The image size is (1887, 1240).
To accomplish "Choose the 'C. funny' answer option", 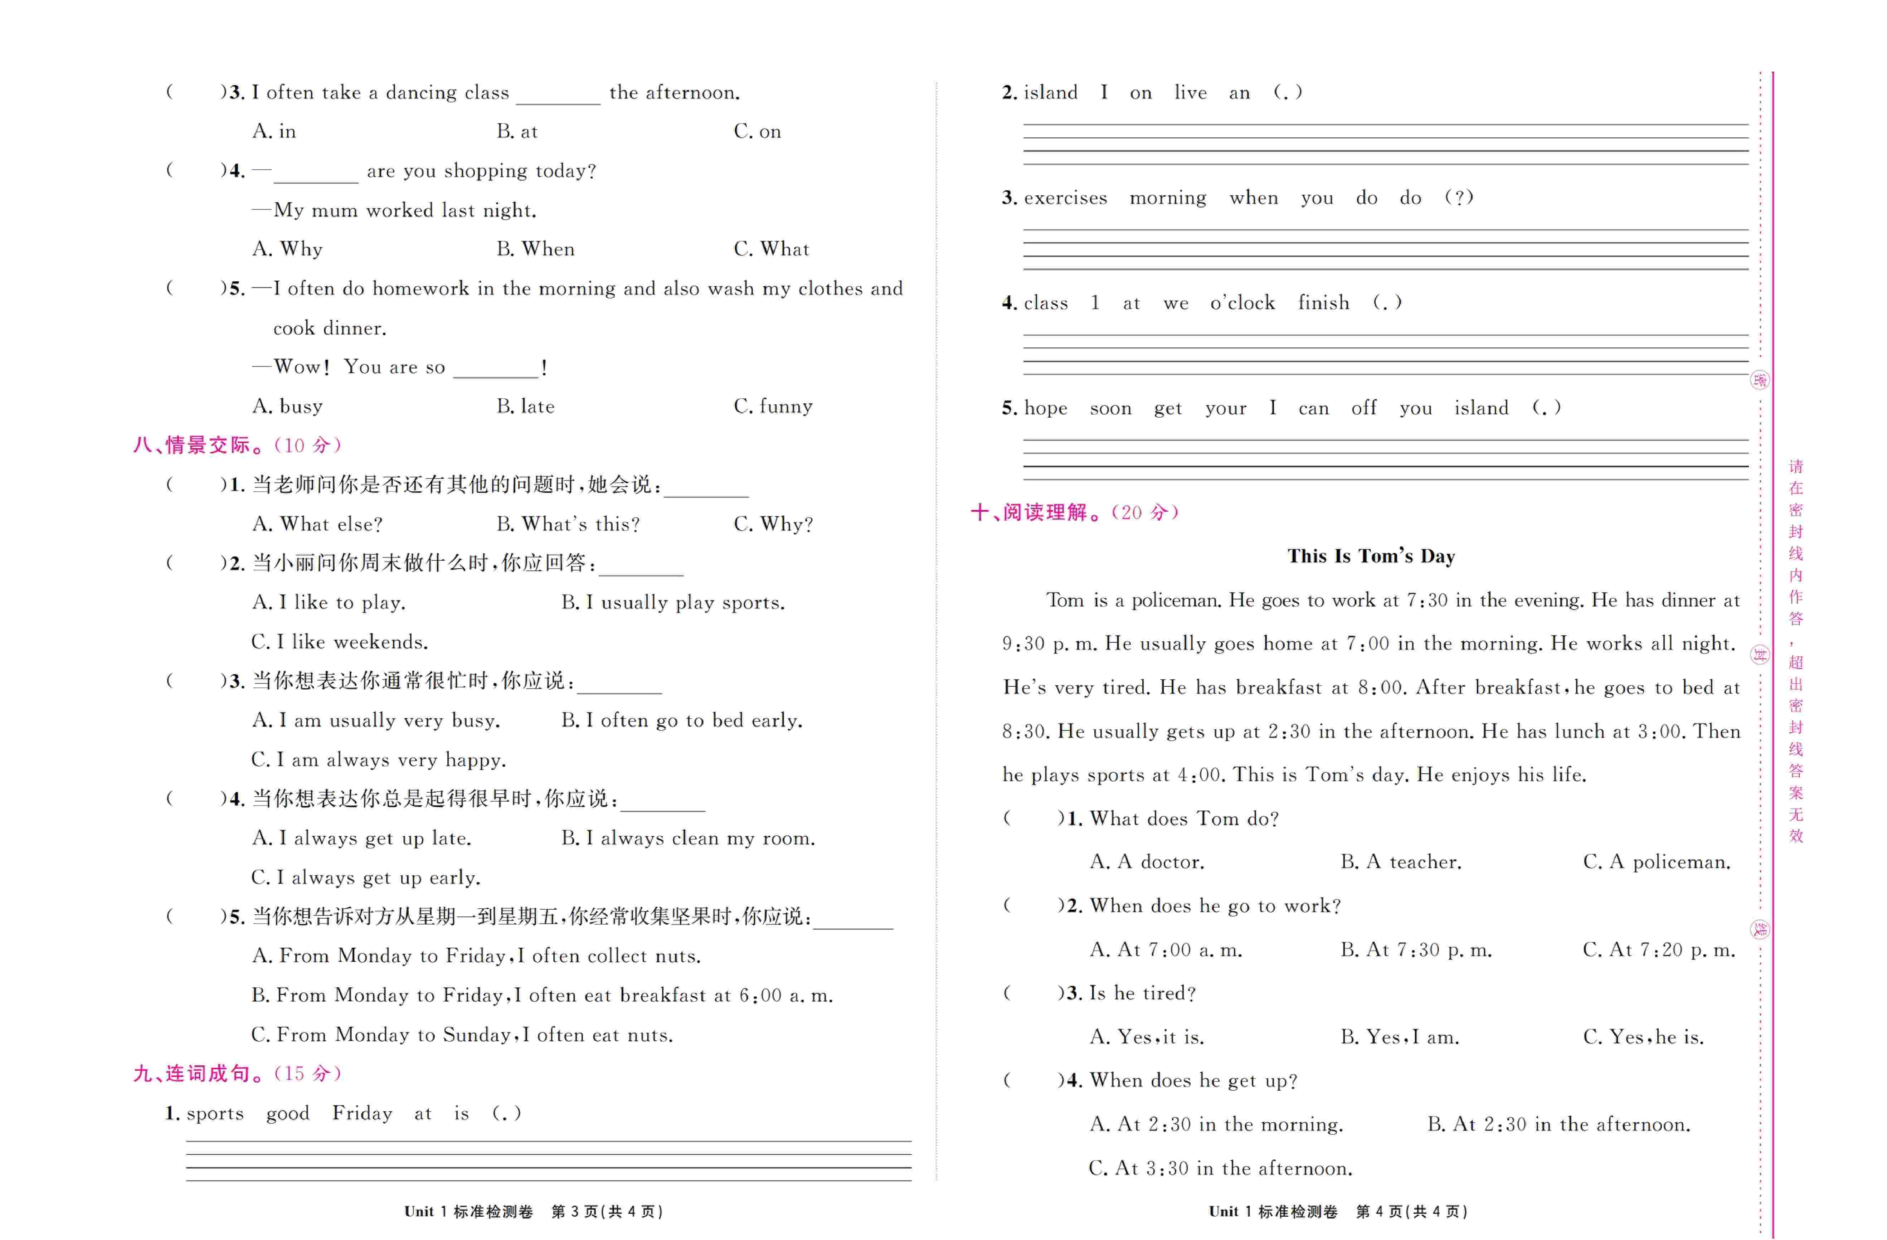I will (x=773, y=407).
